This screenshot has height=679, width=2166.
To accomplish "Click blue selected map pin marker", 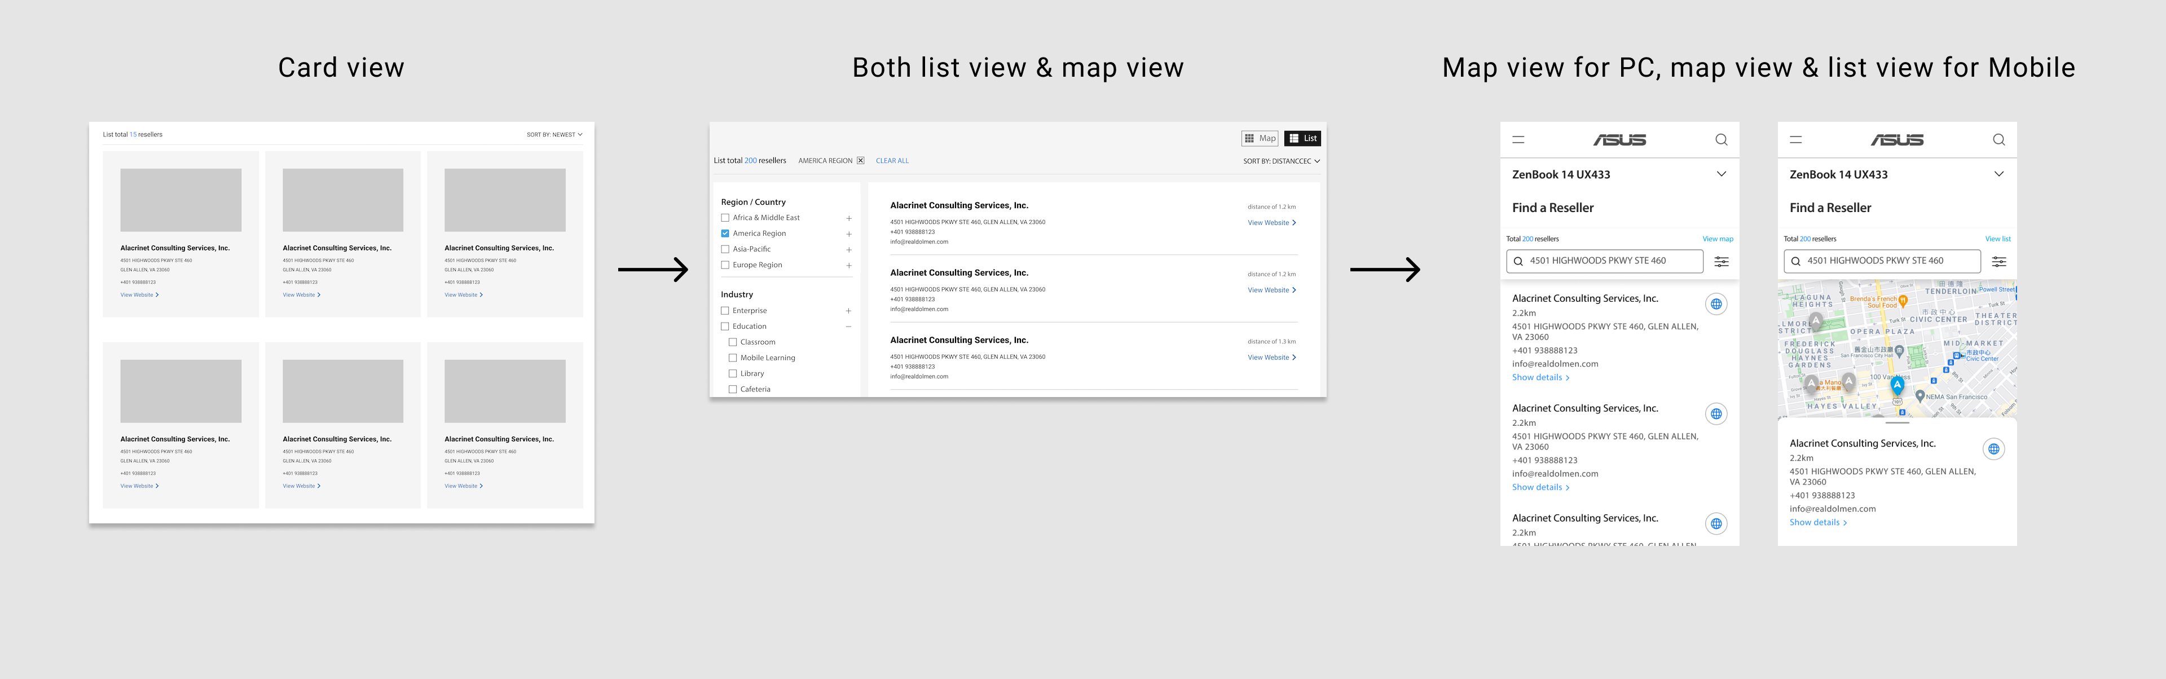I will click(1897, 385).
